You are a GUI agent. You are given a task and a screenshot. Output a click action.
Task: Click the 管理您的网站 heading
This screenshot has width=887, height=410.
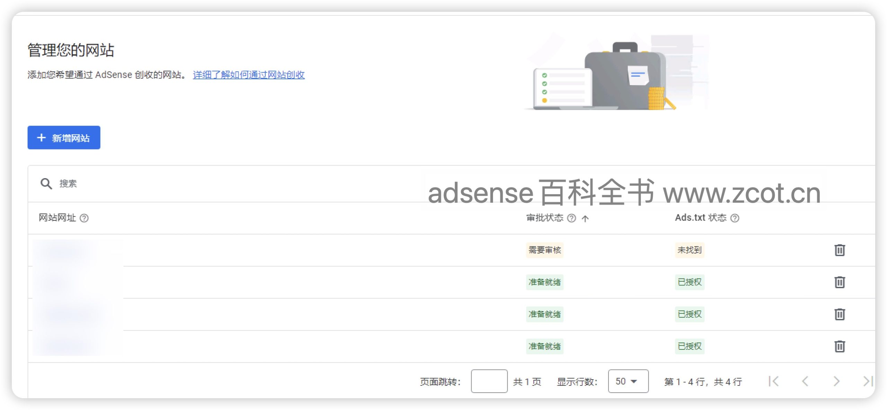click(x=71, y=50)
